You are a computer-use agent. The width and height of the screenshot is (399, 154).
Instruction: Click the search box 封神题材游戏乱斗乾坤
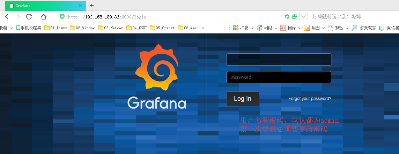tap(337, 17)
